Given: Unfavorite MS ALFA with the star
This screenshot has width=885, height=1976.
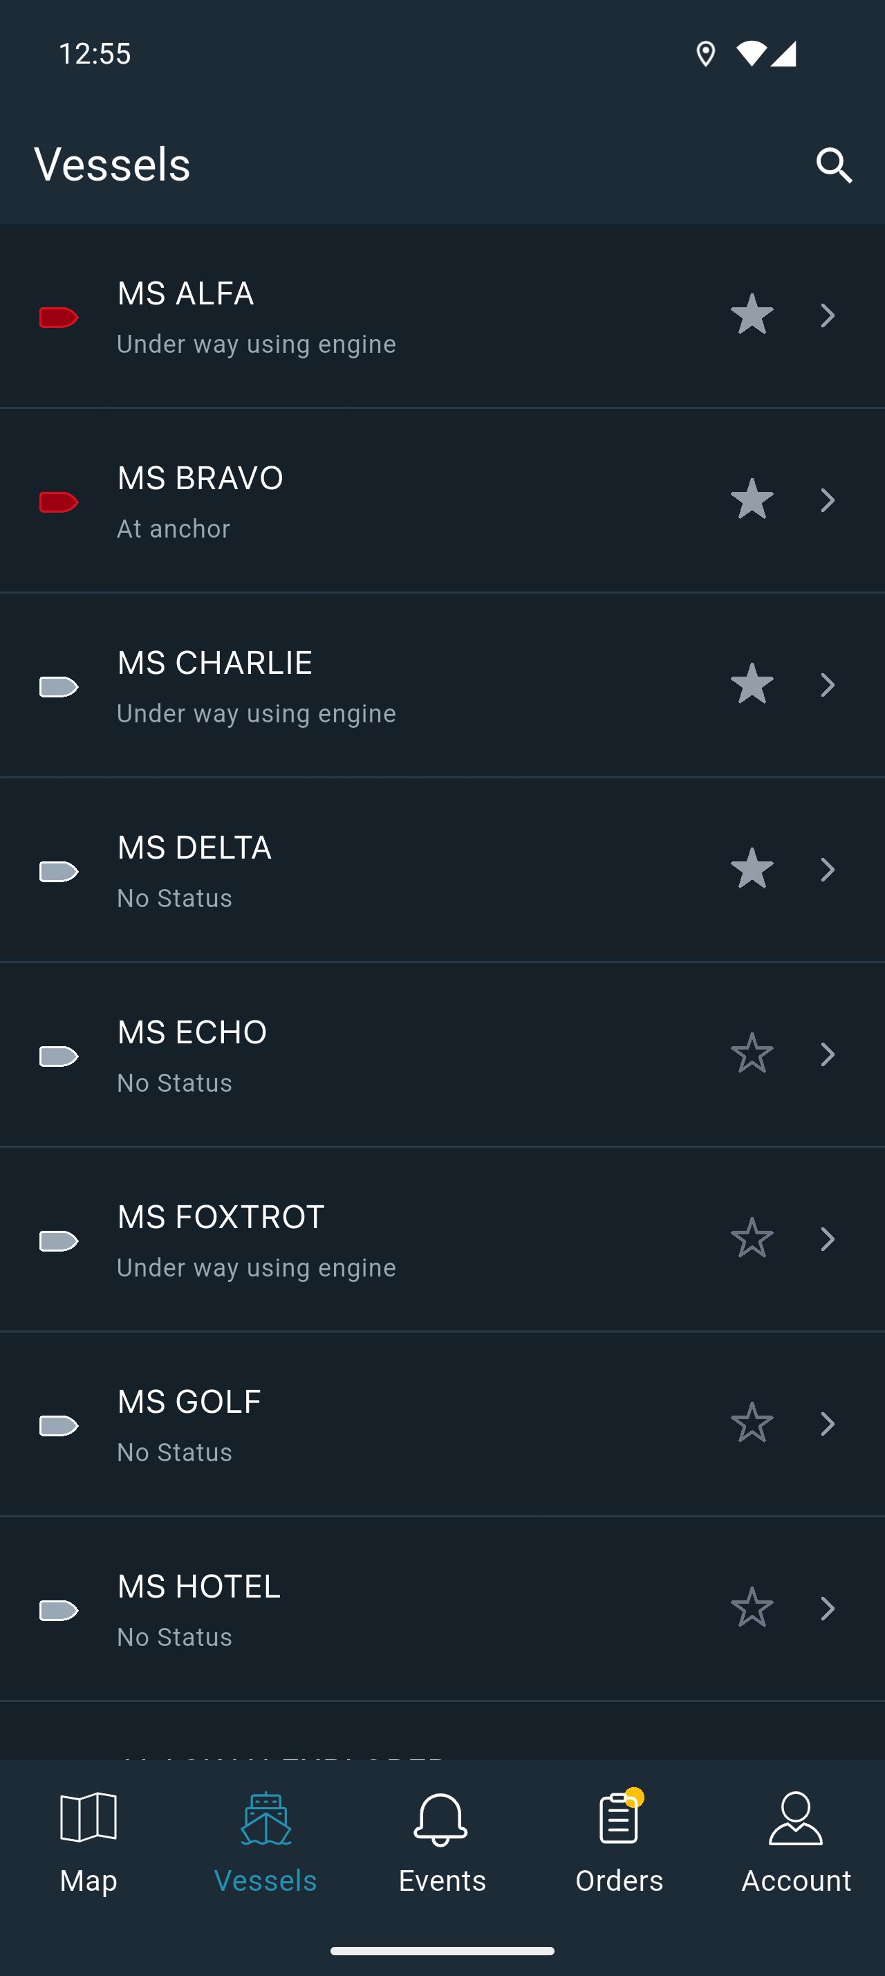Looking at the screenshot, I should pyautogui.click(x=752, y=315).
